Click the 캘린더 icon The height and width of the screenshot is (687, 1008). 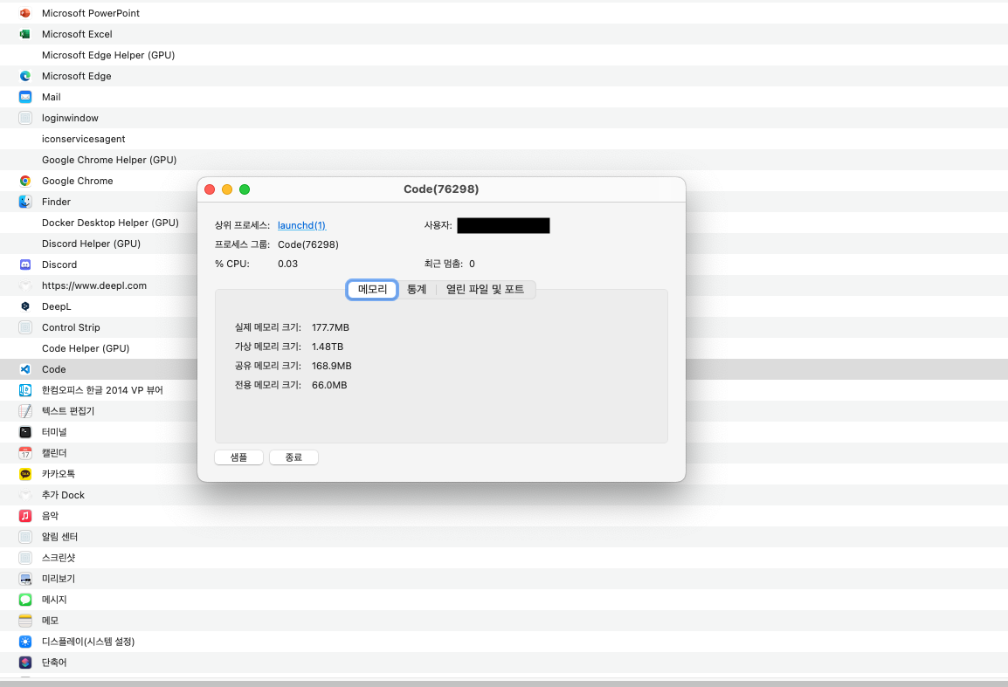click(x=25, y=453)
